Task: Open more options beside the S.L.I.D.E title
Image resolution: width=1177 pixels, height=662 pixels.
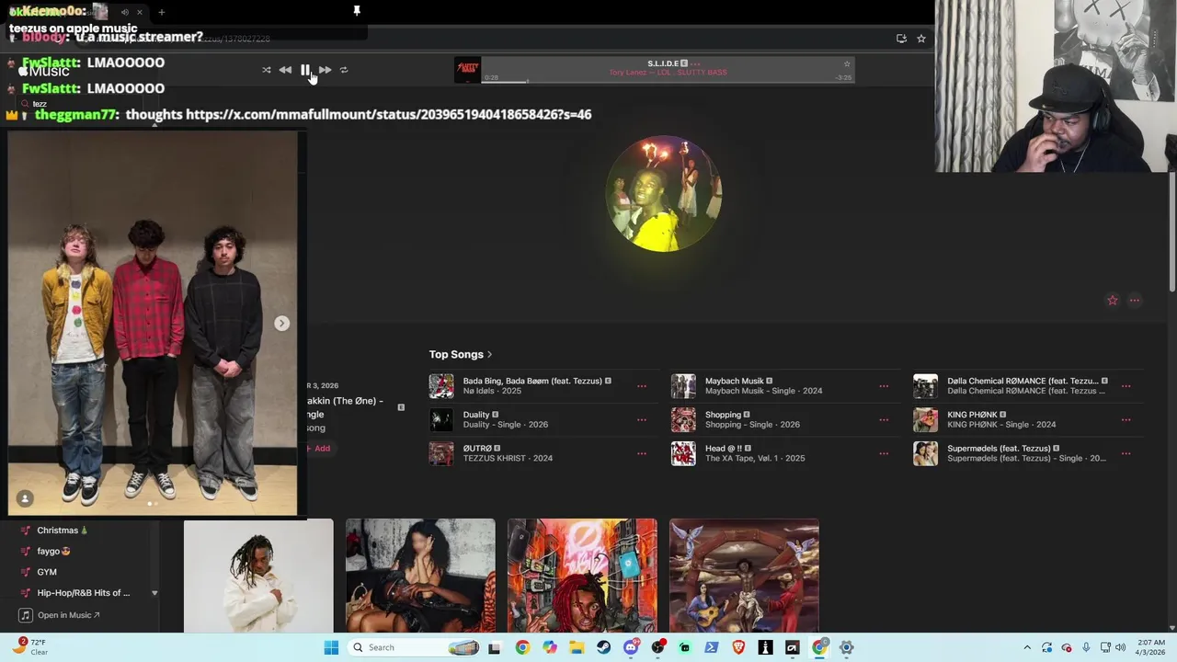Action: (696, 63)
